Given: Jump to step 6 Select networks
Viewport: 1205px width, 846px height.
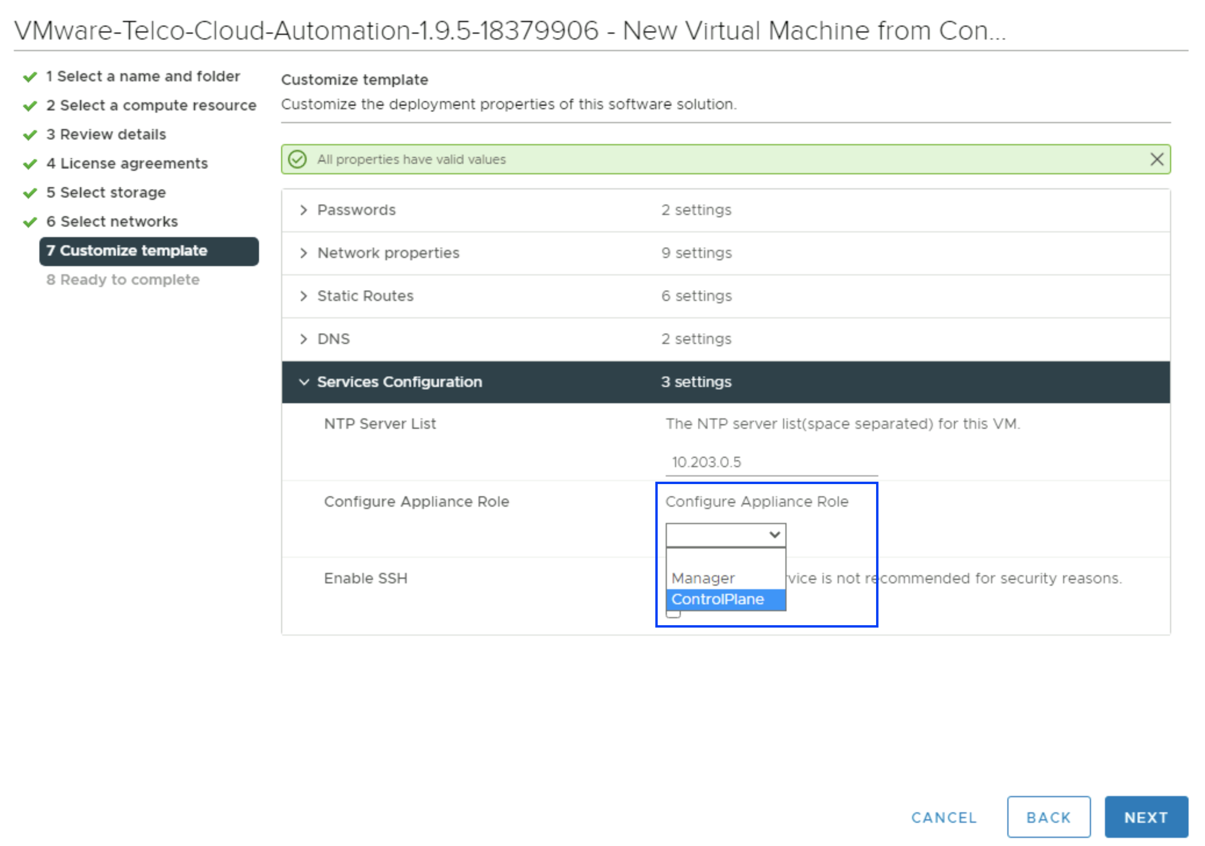Looking at the screenshot, I should coord(112,221).
